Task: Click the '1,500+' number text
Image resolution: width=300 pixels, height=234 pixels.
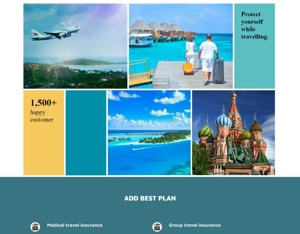Action: (x=44, y=103)
